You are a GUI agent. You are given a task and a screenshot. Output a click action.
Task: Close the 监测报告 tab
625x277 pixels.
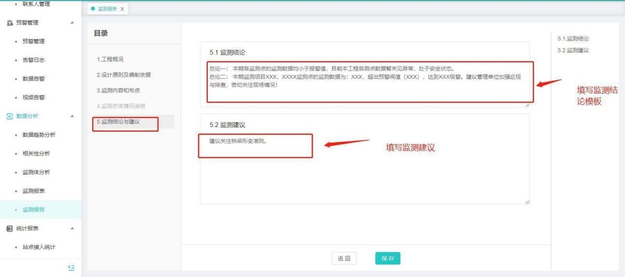[x=122, y=9]
